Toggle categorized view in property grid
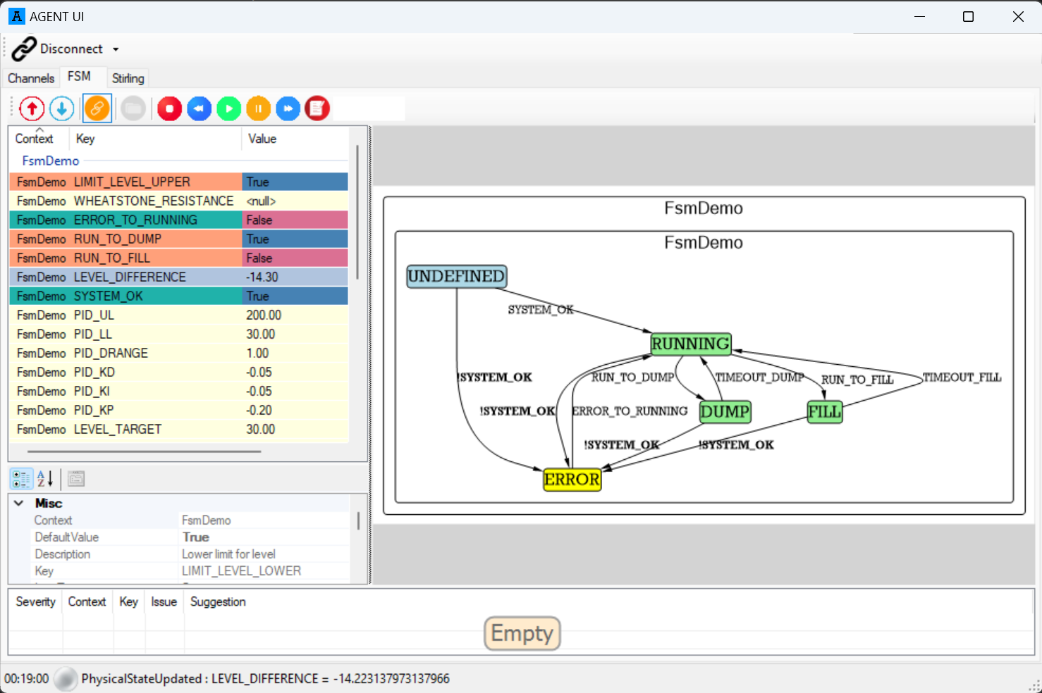 click(21, 479)
